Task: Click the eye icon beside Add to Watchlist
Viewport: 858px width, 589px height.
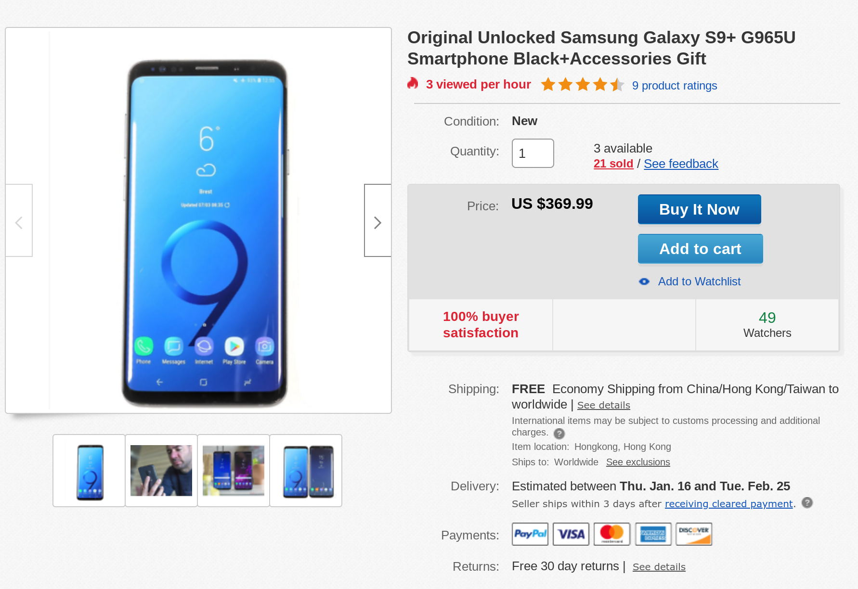Action: click(x=644, y=282)
